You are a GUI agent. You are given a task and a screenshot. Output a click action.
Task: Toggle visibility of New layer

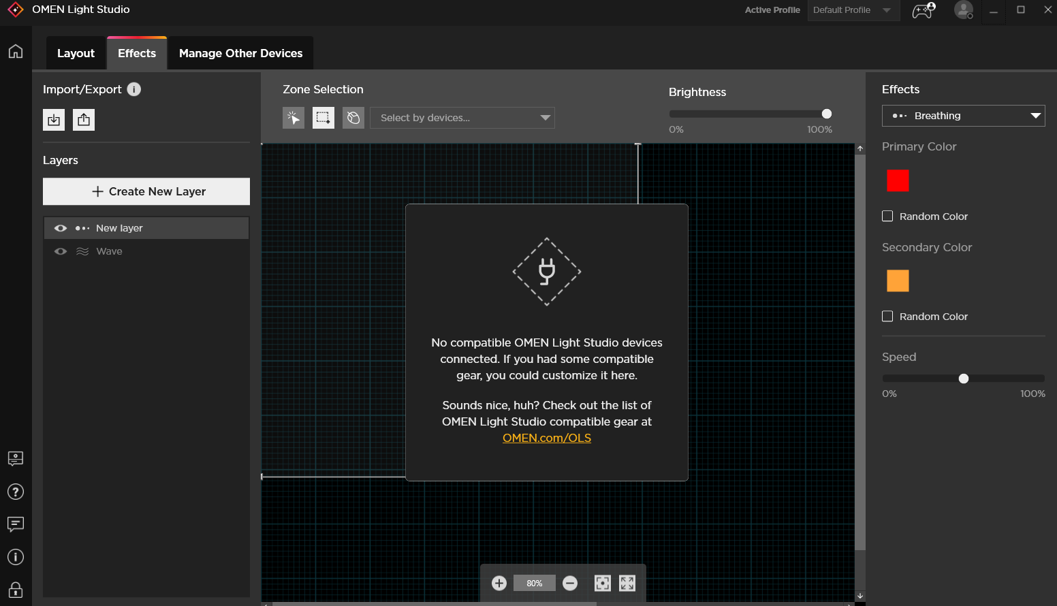(61, 228)
